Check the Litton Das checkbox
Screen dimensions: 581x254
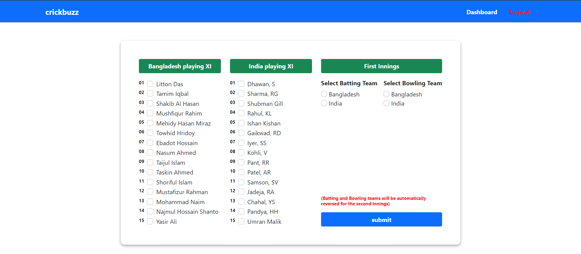(150, 84)
